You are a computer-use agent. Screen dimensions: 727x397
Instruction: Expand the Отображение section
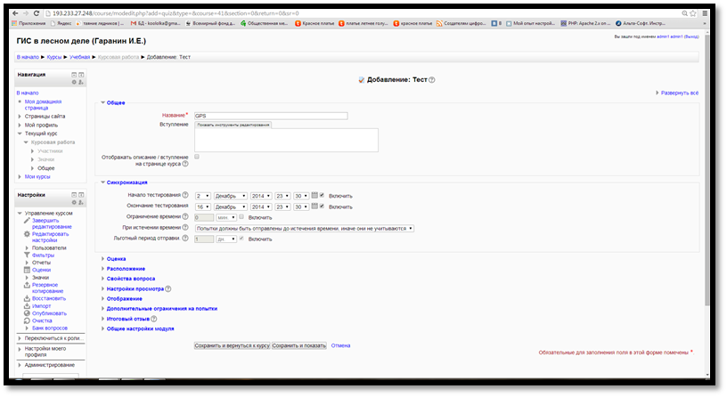(x=124, y=299)
